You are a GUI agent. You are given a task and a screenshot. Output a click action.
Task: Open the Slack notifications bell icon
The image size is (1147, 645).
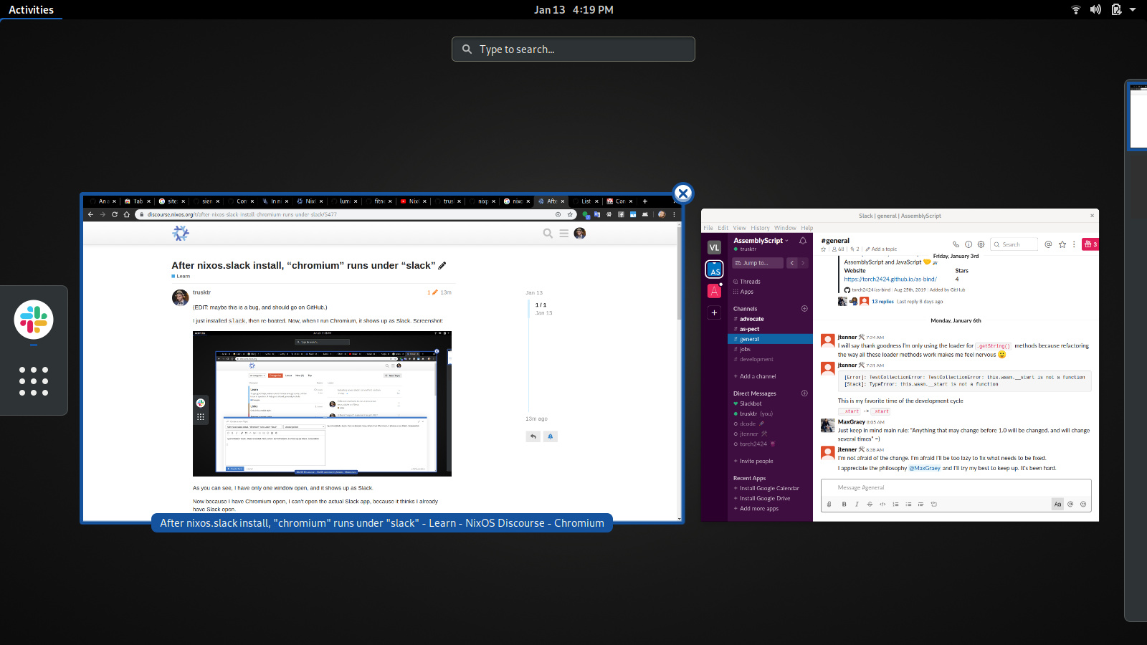[x=803, y=241]
